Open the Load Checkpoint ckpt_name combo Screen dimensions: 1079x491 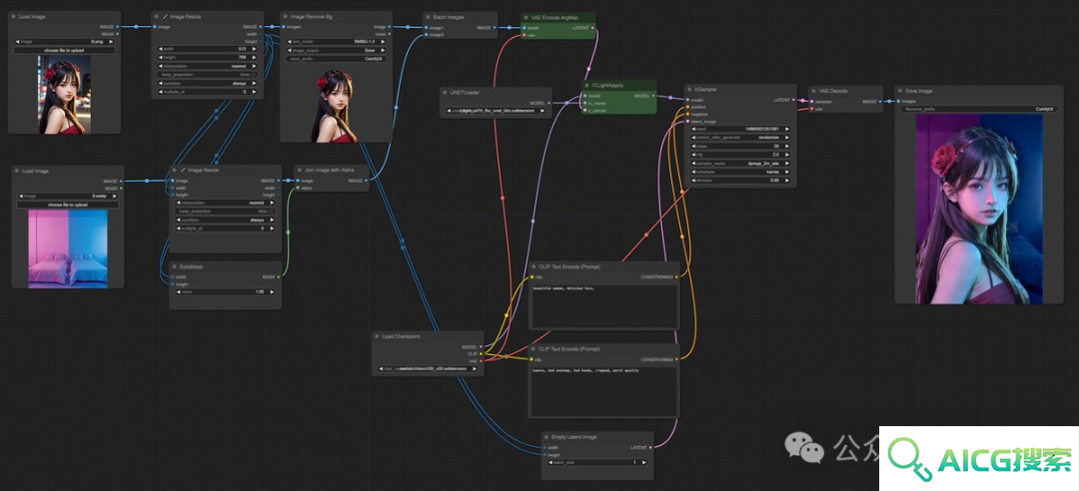(x=428, y=369)
